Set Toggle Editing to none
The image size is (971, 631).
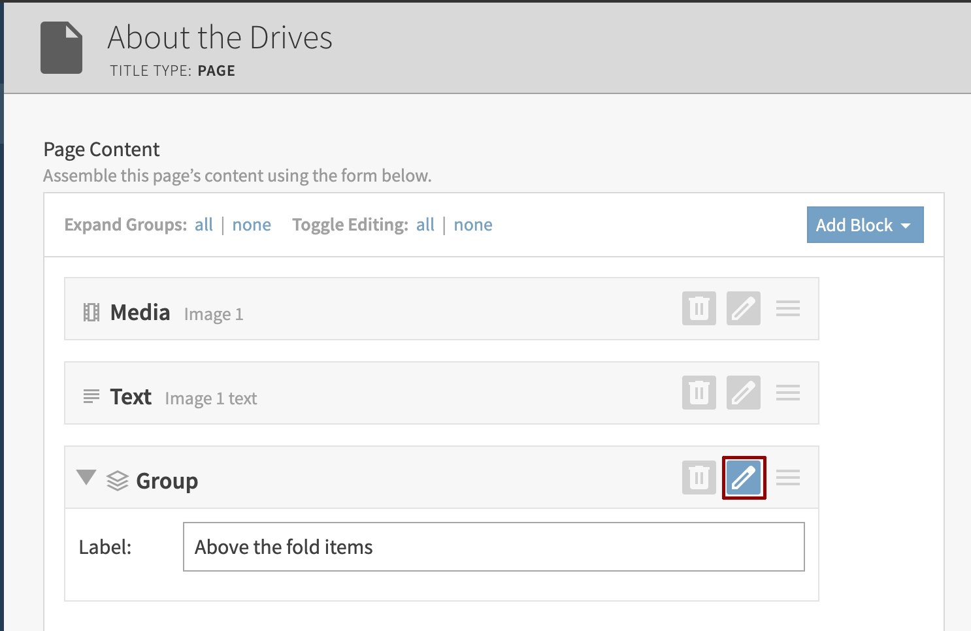coord(473,225)
